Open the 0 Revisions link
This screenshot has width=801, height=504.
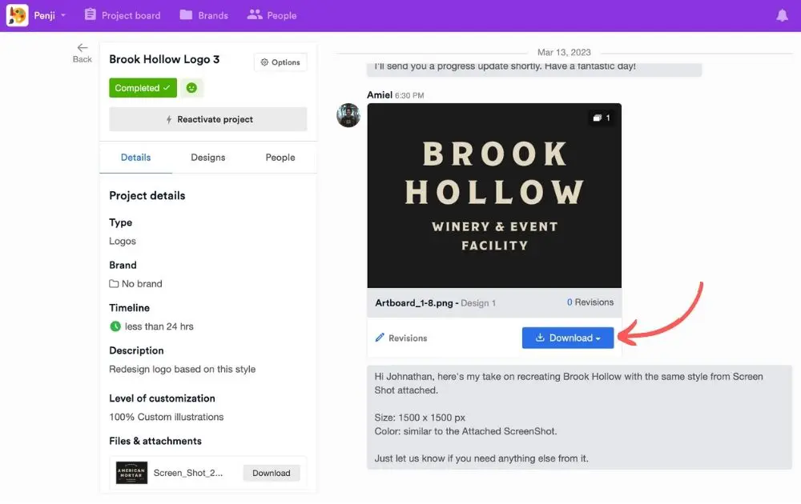pos(590,302)
